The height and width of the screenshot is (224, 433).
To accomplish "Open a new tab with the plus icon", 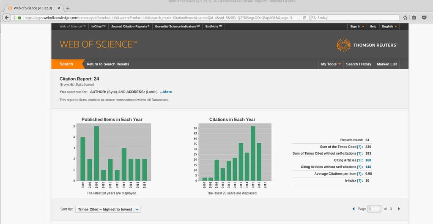I will [x=68, y=8].
